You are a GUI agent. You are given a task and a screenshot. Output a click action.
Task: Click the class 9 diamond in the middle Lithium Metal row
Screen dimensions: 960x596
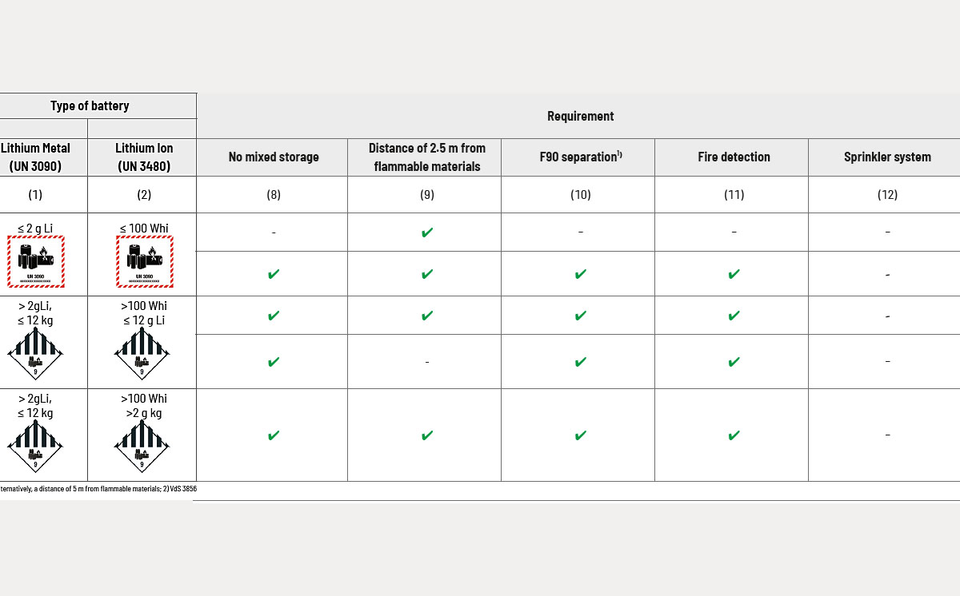point(36,353)
